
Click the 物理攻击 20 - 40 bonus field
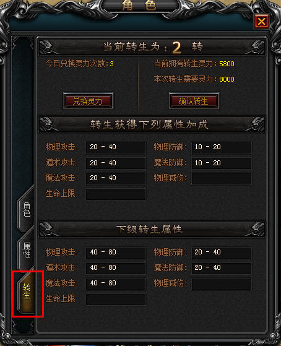(x=116, y=147)
